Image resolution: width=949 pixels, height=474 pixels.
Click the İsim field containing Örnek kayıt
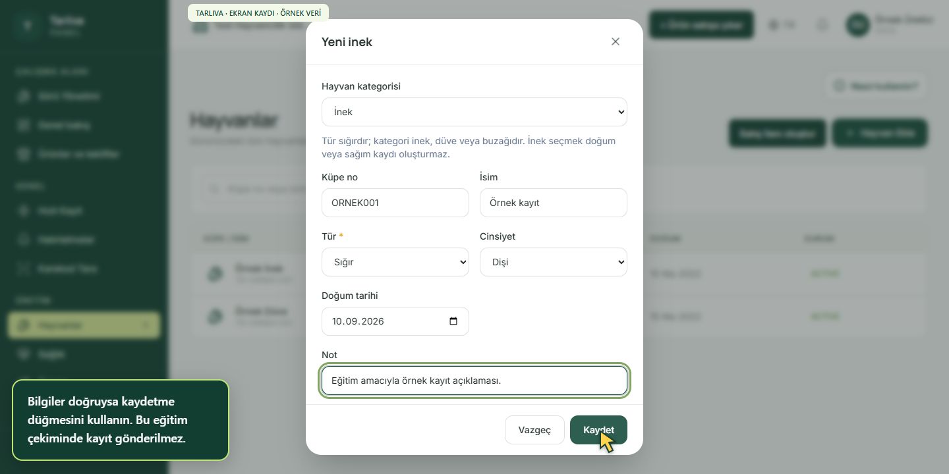[554, 203]
